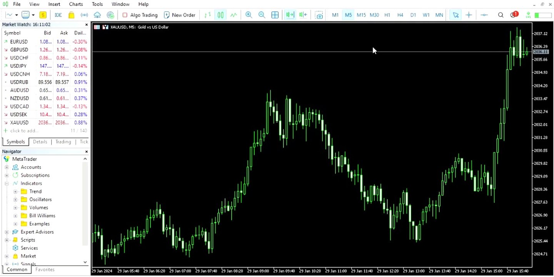Set timeframe to M15
Image resolution: width=554 pixels, height=277 pixels.
(x=361, y=15)
